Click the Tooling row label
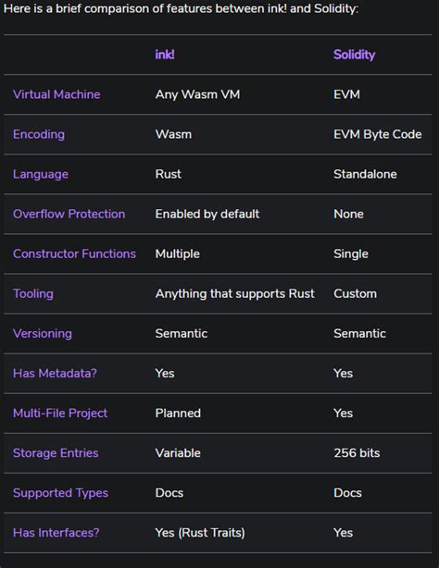Image resolution: width=439 pixels, height=568 pixels. click(33, 294)
